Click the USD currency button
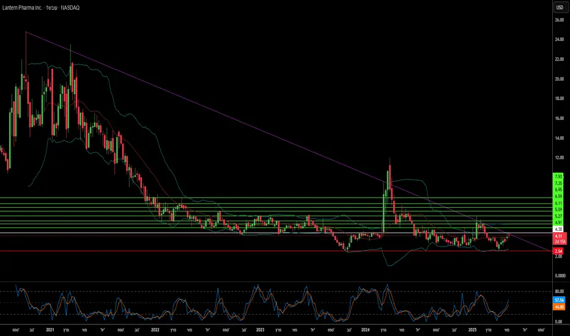The width and height of the screenshot is (570, 336). tap(558, 7)
